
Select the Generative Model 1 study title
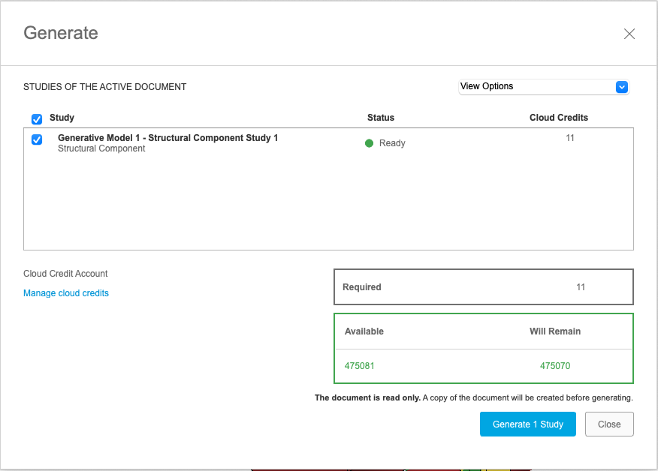point(168,138)
